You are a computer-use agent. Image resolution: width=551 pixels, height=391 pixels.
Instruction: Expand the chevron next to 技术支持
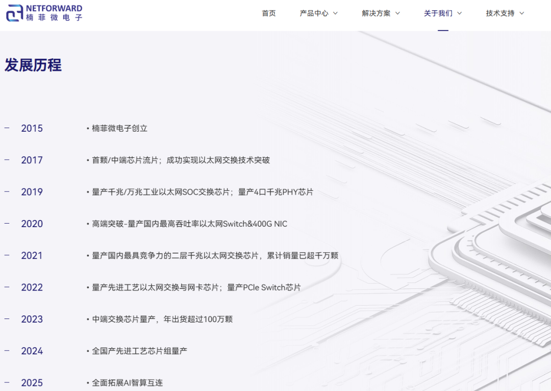pos(521,13)
